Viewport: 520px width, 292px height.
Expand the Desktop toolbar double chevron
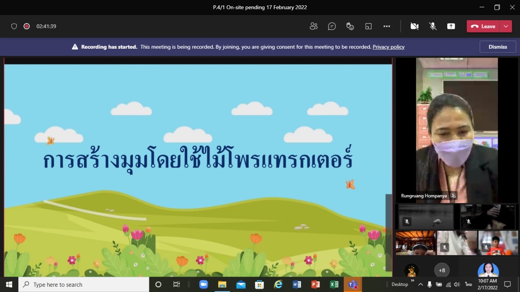(412, 281)
